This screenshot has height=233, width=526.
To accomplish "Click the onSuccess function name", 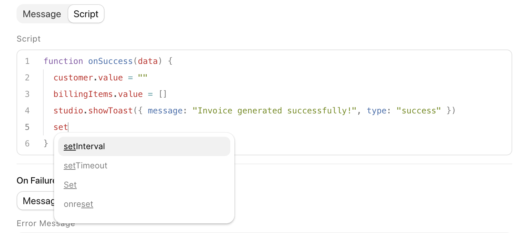I will tap(111, 61).
